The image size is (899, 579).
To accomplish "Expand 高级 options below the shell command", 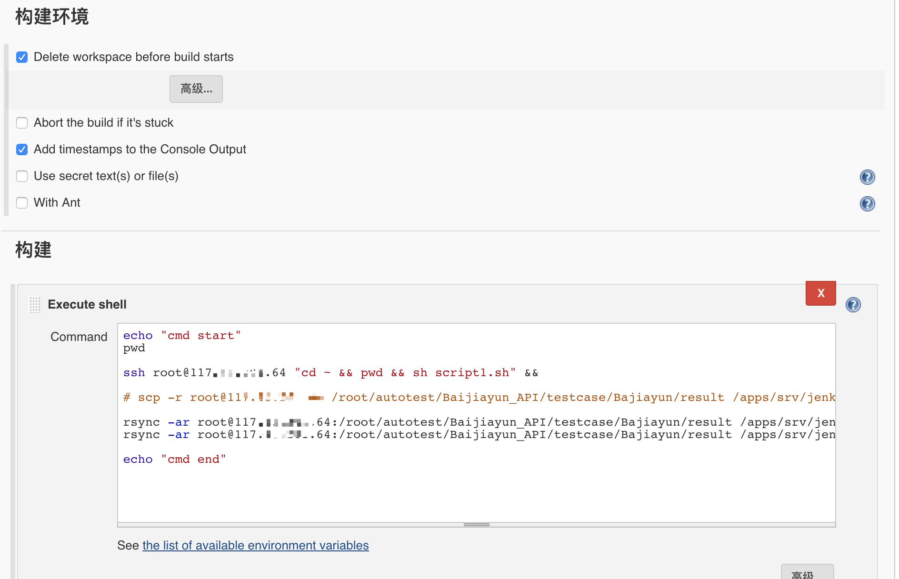I will pos(807,573).
